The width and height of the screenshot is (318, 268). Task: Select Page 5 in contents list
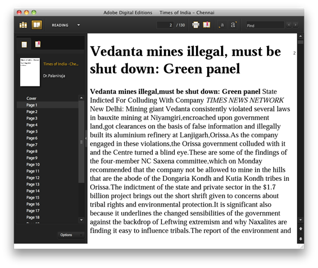(x=48, y=131)
